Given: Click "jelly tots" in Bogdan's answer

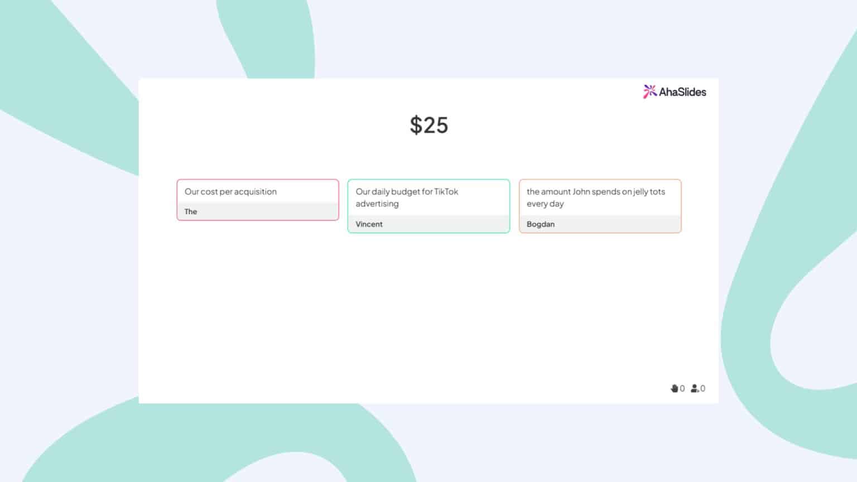Looking at the screenshot, I should (x=649, y=191).
